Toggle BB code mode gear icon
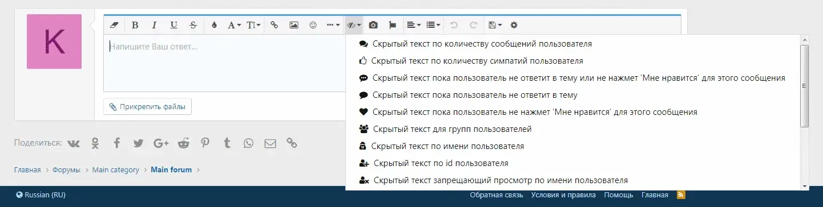The height and width of the screenshot is (207, 823). [514, 25]
